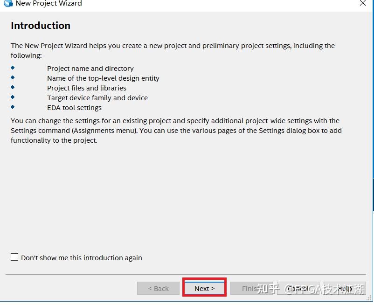The height and width of the screenshot is (305, 374).
Task: Click the resize grip in the dialog corner
Action: (x=369, y=298)
